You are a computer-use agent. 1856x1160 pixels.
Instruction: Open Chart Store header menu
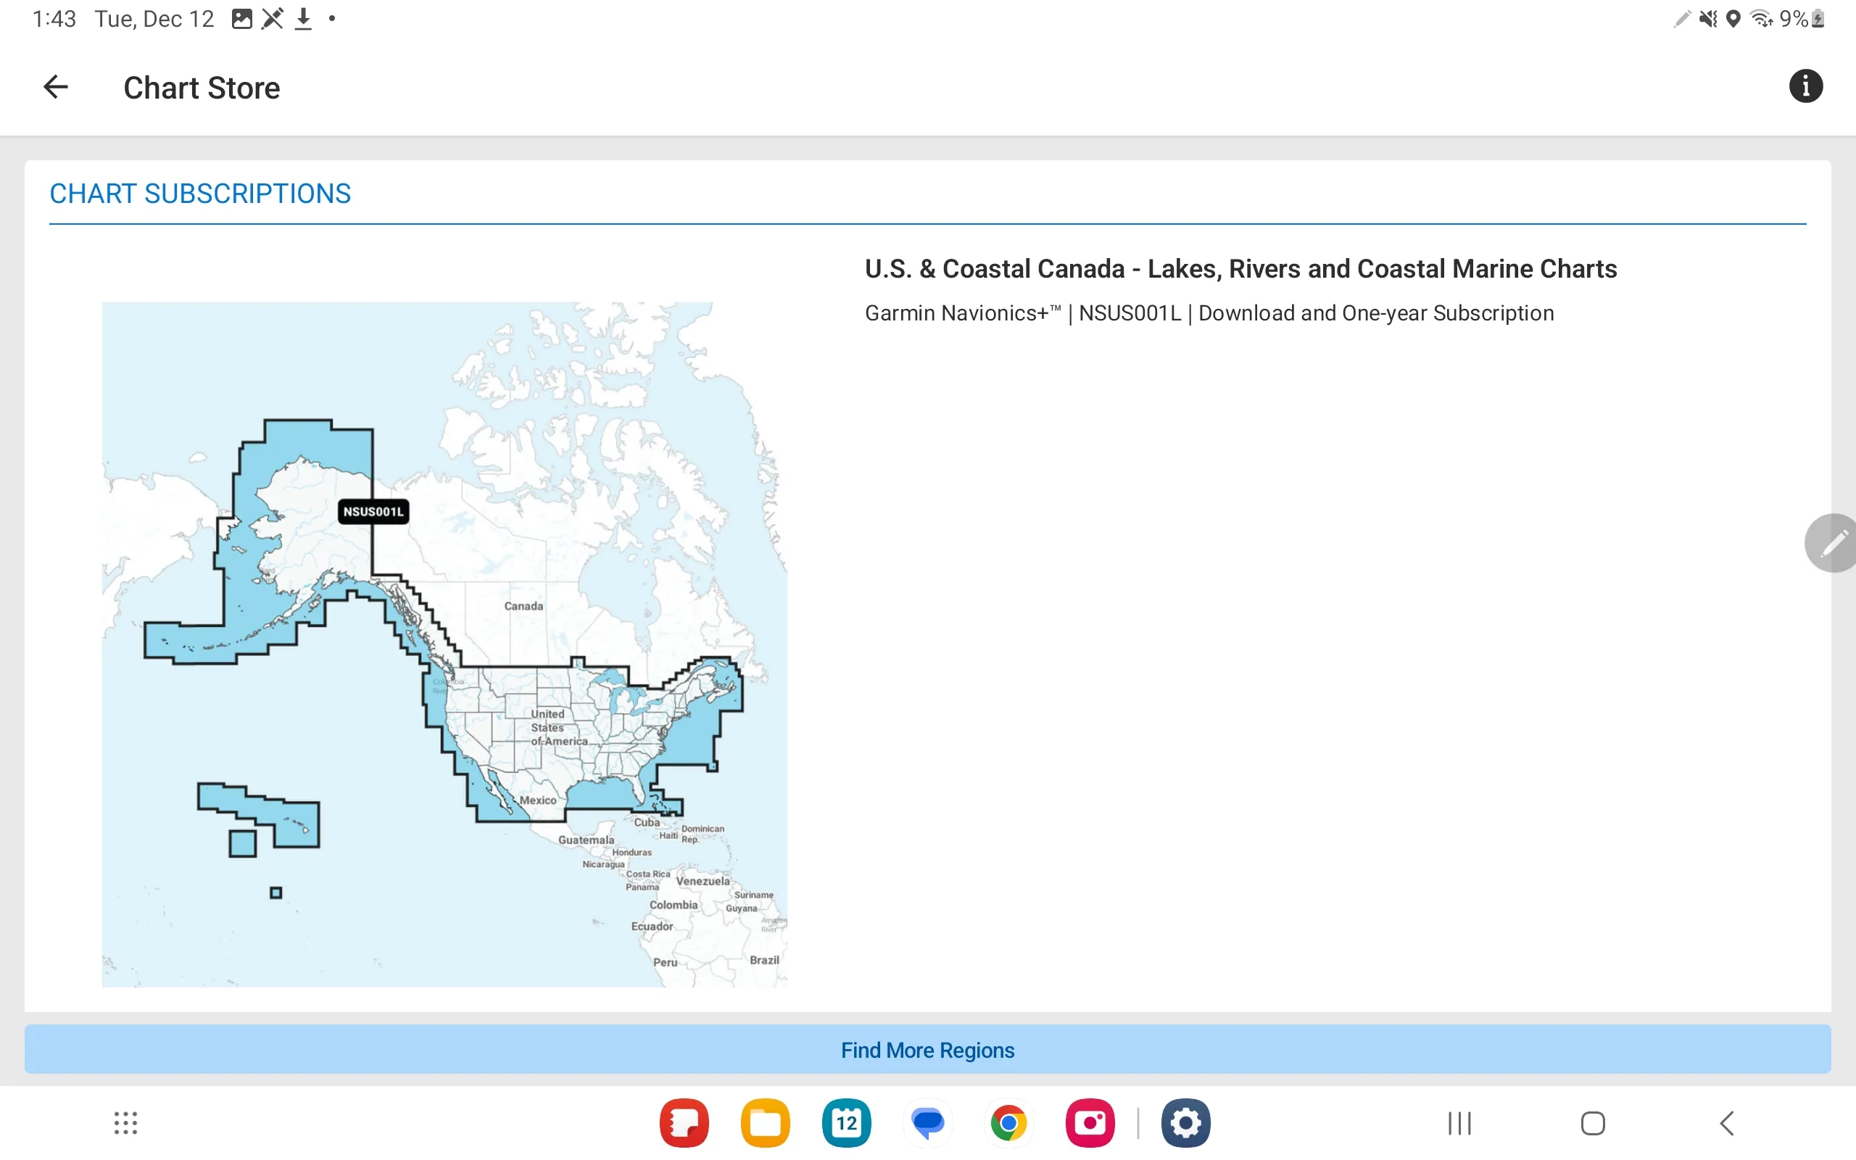click(1805, 86)
